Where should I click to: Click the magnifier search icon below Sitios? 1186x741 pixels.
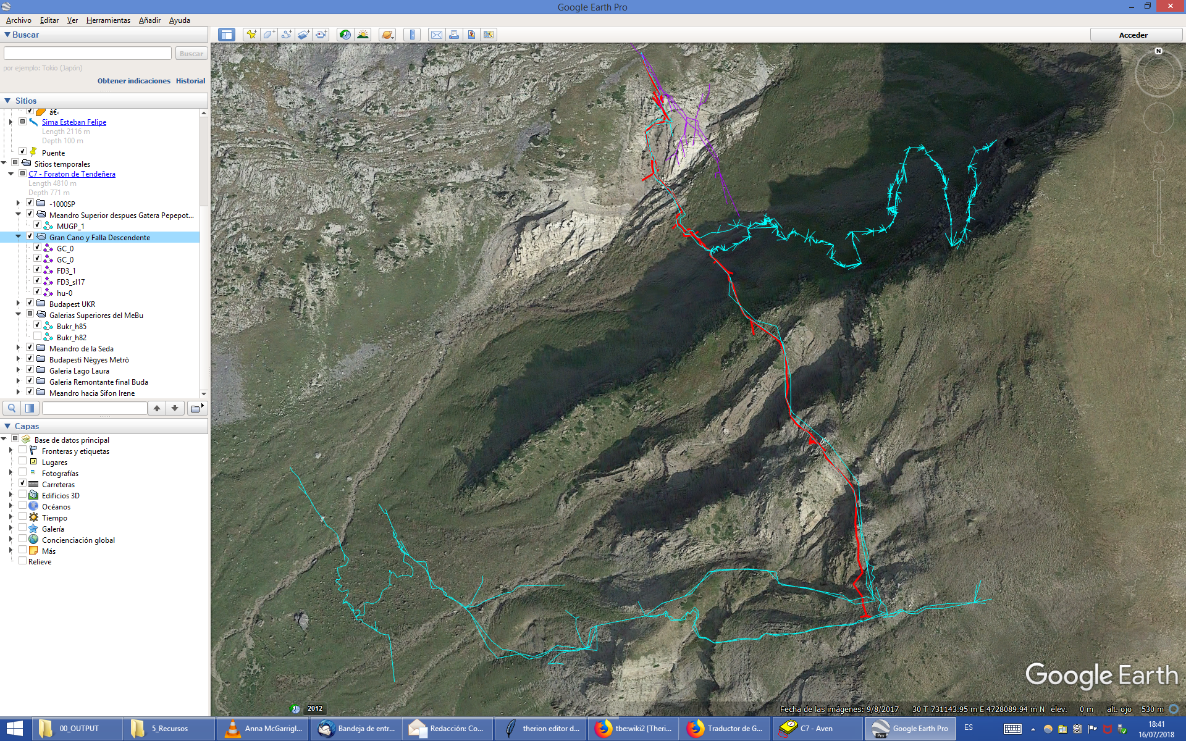pos(12,408)
